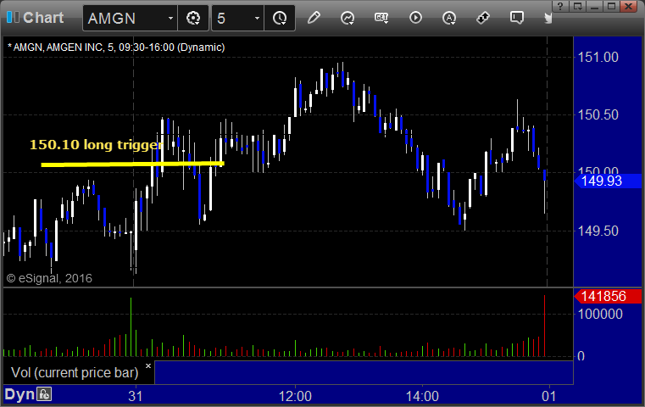Click the diamond arrows trade icon
645x407 pixels.
coord(482,18)
